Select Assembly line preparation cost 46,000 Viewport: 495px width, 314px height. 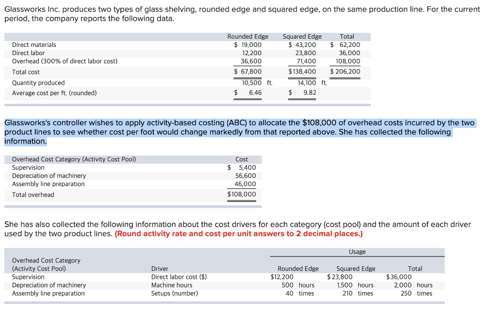coord(245,184)
